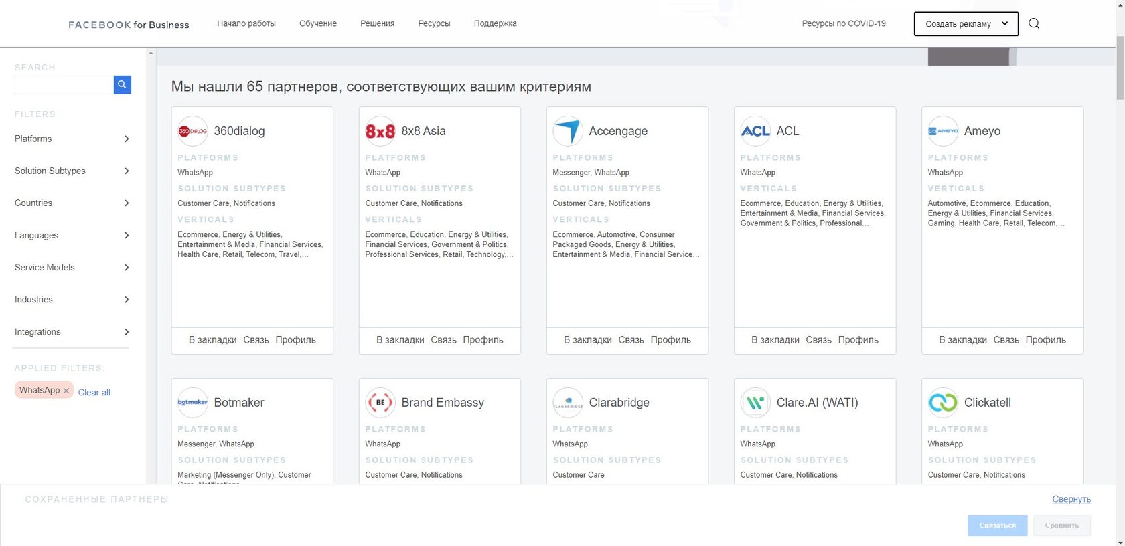Open Профиль of ACL
The image size is (1125, 546).
pyautogui.click(x=858, y=340)
